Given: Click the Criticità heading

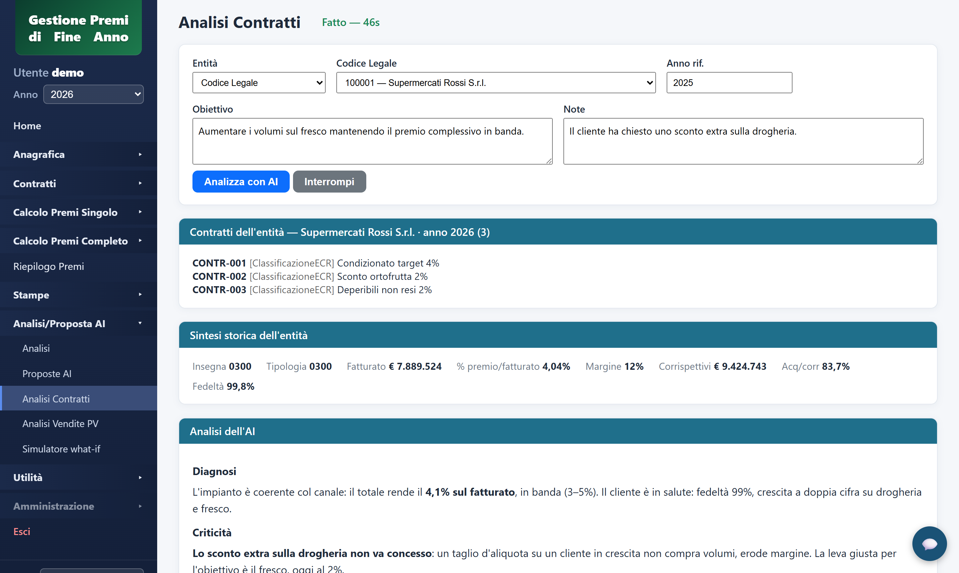Looking at the screenshot, I should pos(212,532).
